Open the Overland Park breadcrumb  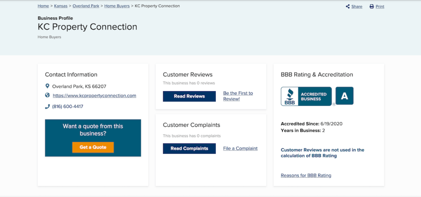point(86,6)
